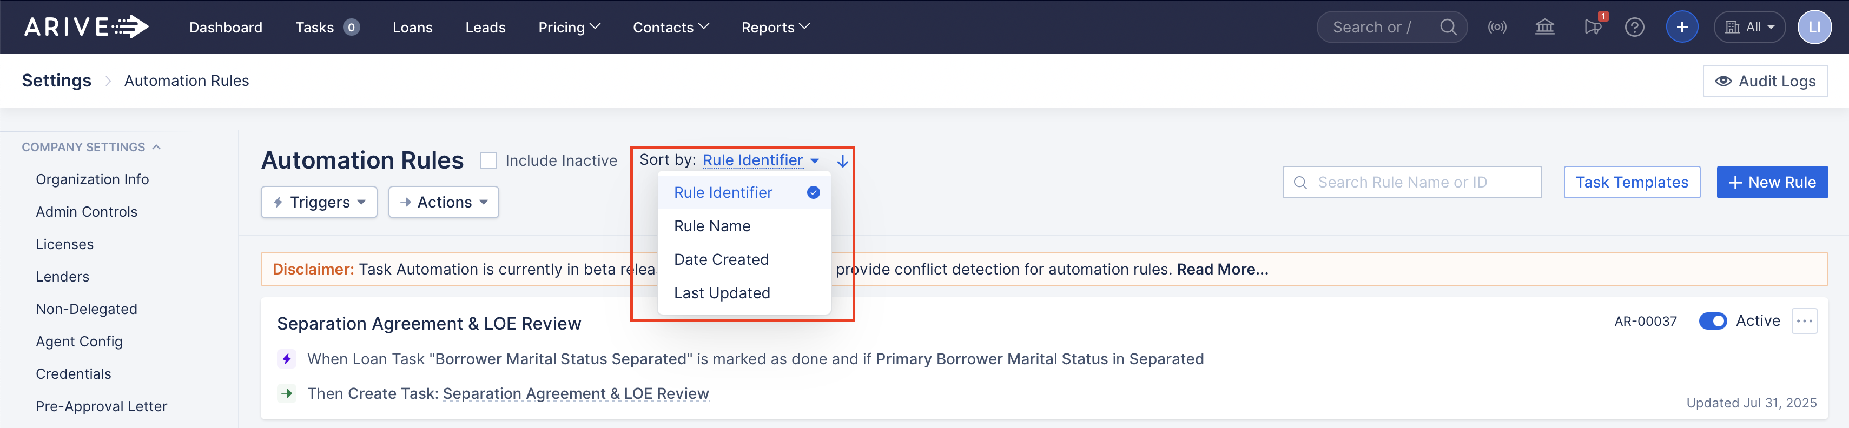Collapse the Sort by Rule Identifier dropdown
The width and height of the screenshot is (1849, 428).
760,160
